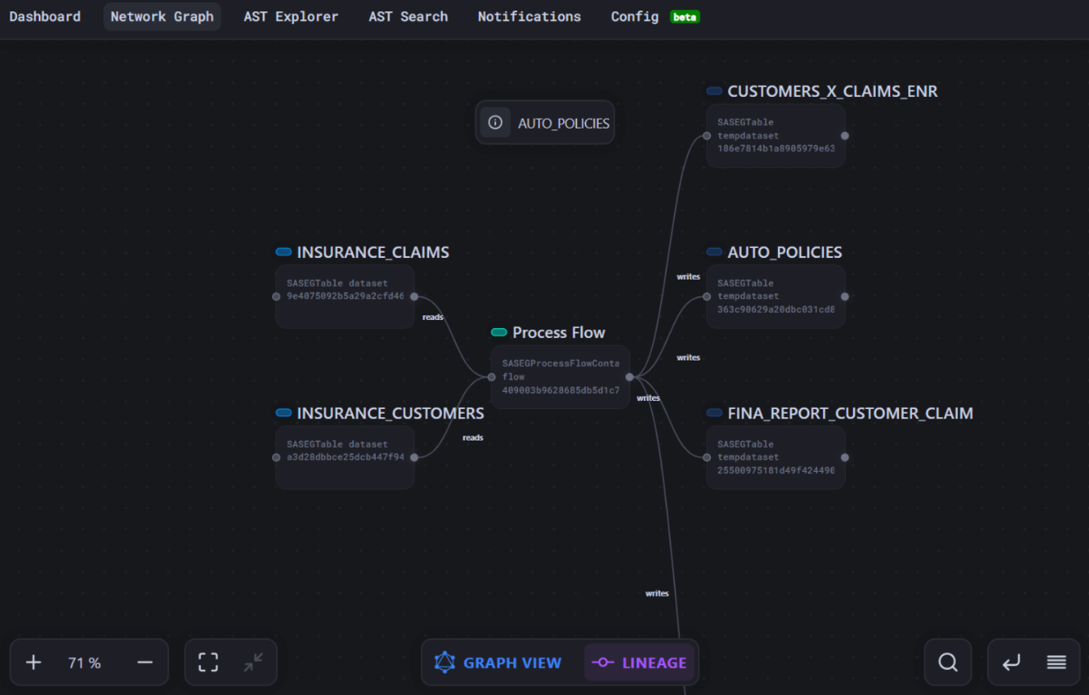Click the blue pill icon beside INSURANCE_CLAIMS
The height and width of the screenshot is (695, 1089).
click(284, 252)
